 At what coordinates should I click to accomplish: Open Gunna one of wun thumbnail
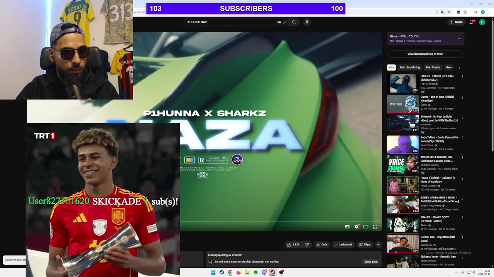(x=403, y=103)
